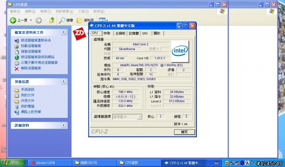
Task: Switch to the about tab in CPU-Z
Action: [157, 33]
